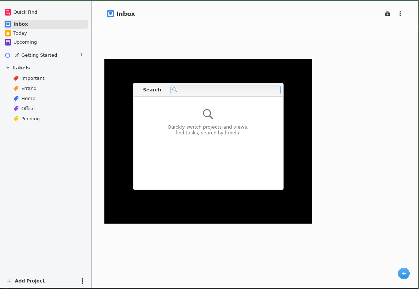Click the Important red label icon
The image size is (419, 289).
tap(16, 78)
